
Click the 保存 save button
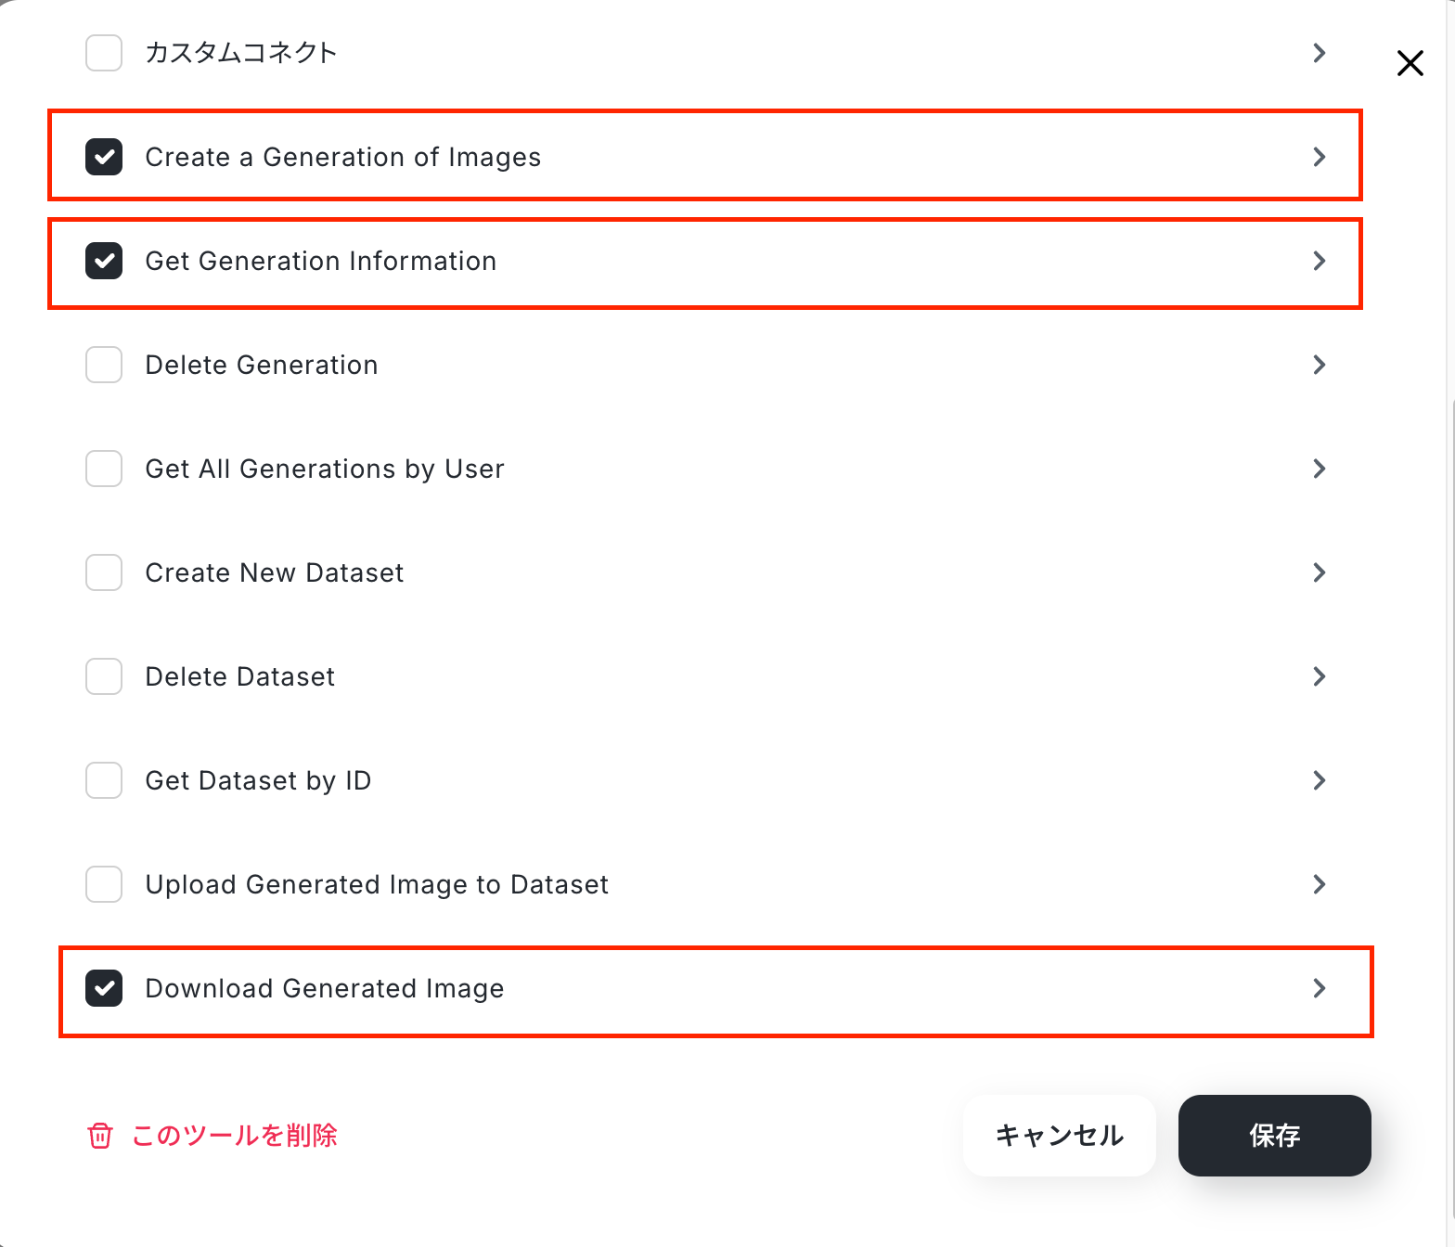coord(1275,1136)
